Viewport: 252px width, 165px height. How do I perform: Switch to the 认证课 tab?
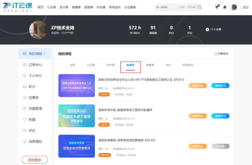(91, 65)
